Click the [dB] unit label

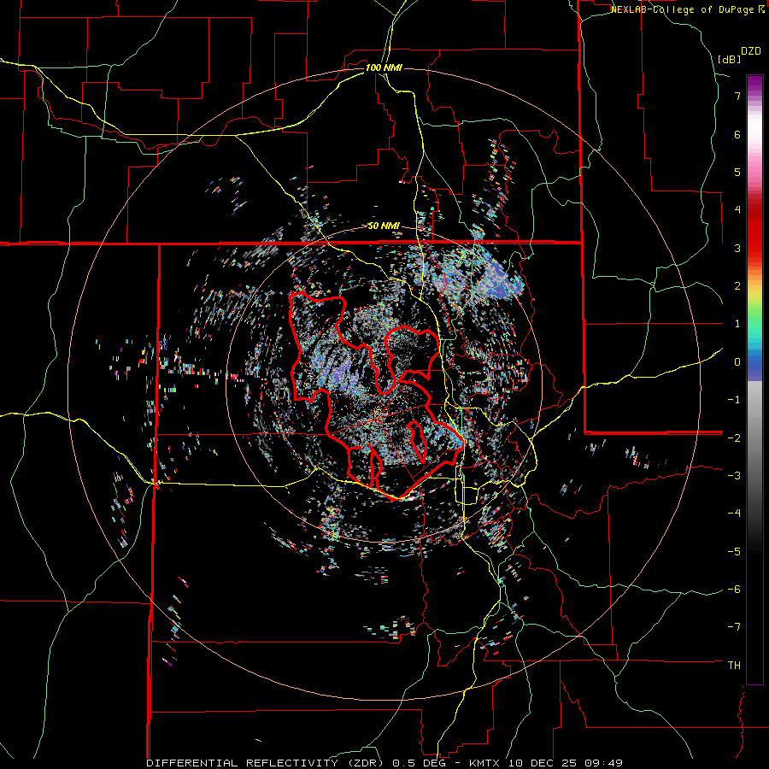pos(730,59)
